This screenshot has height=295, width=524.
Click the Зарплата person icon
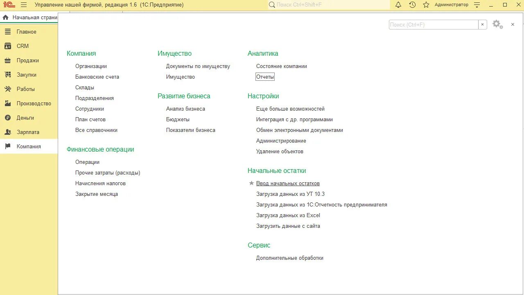coord(8,132)
